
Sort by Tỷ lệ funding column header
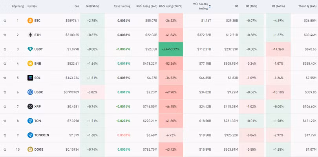tap(122, 6)
